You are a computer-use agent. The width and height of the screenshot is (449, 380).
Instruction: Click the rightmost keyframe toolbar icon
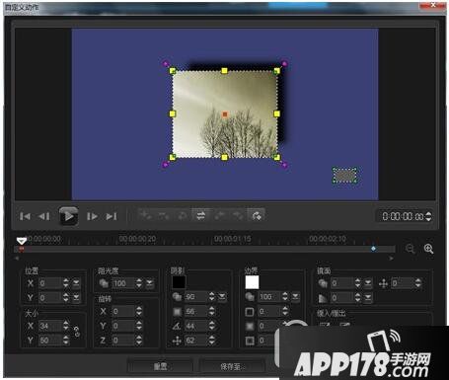click(257, 215)
